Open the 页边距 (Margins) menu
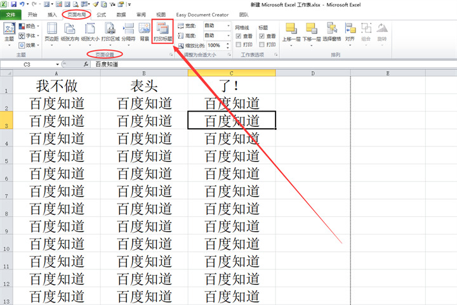 pyautogui.click(x=51, y=34)
